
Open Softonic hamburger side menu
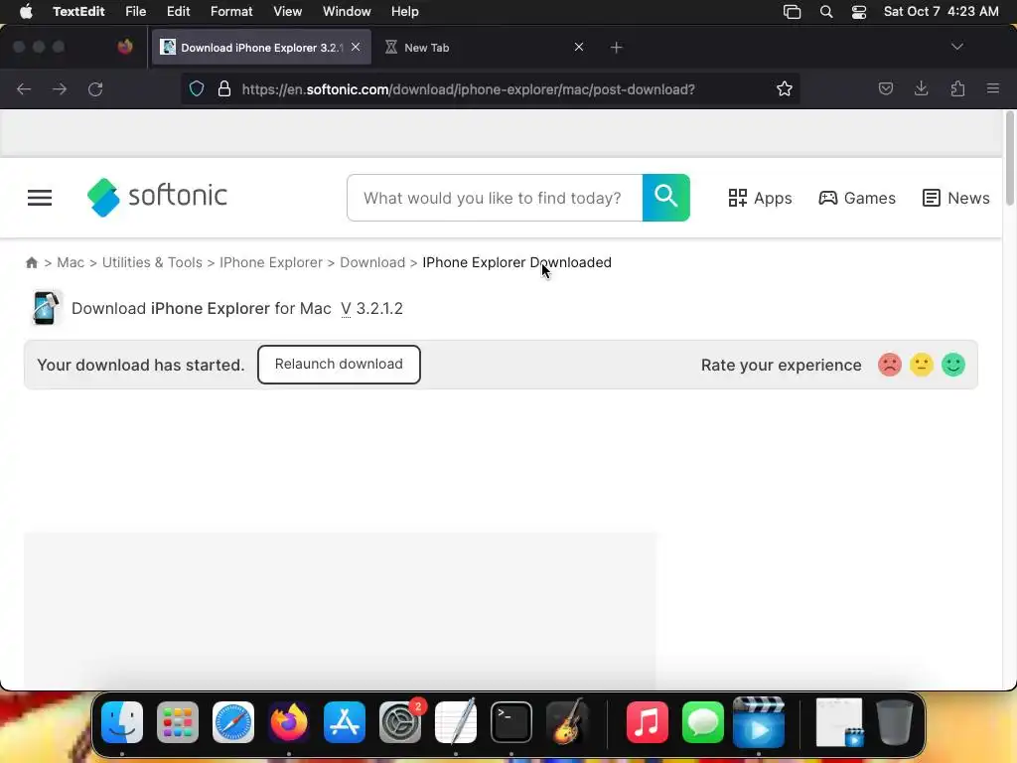40,198
